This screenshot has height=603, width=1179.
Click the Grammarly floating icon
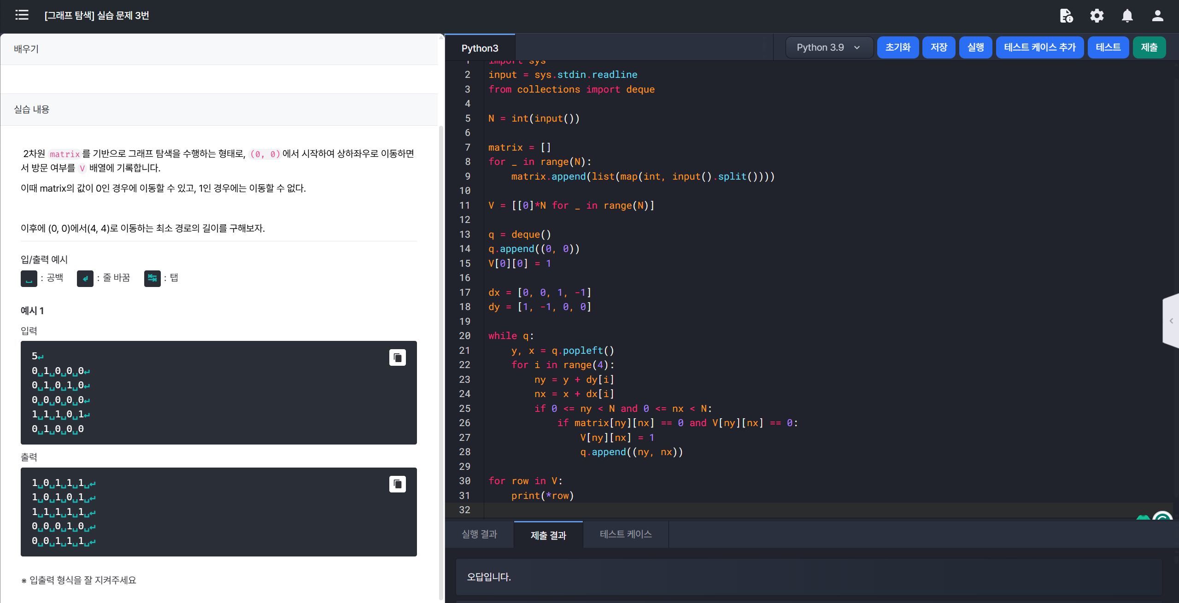(1163, 515)
